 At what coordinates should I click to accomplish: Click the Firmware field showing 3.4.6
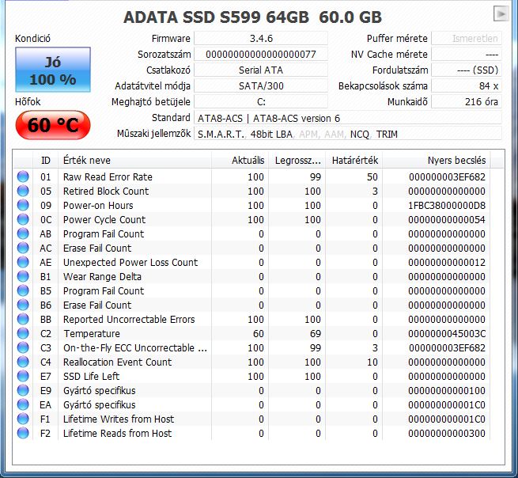[261, 38]
